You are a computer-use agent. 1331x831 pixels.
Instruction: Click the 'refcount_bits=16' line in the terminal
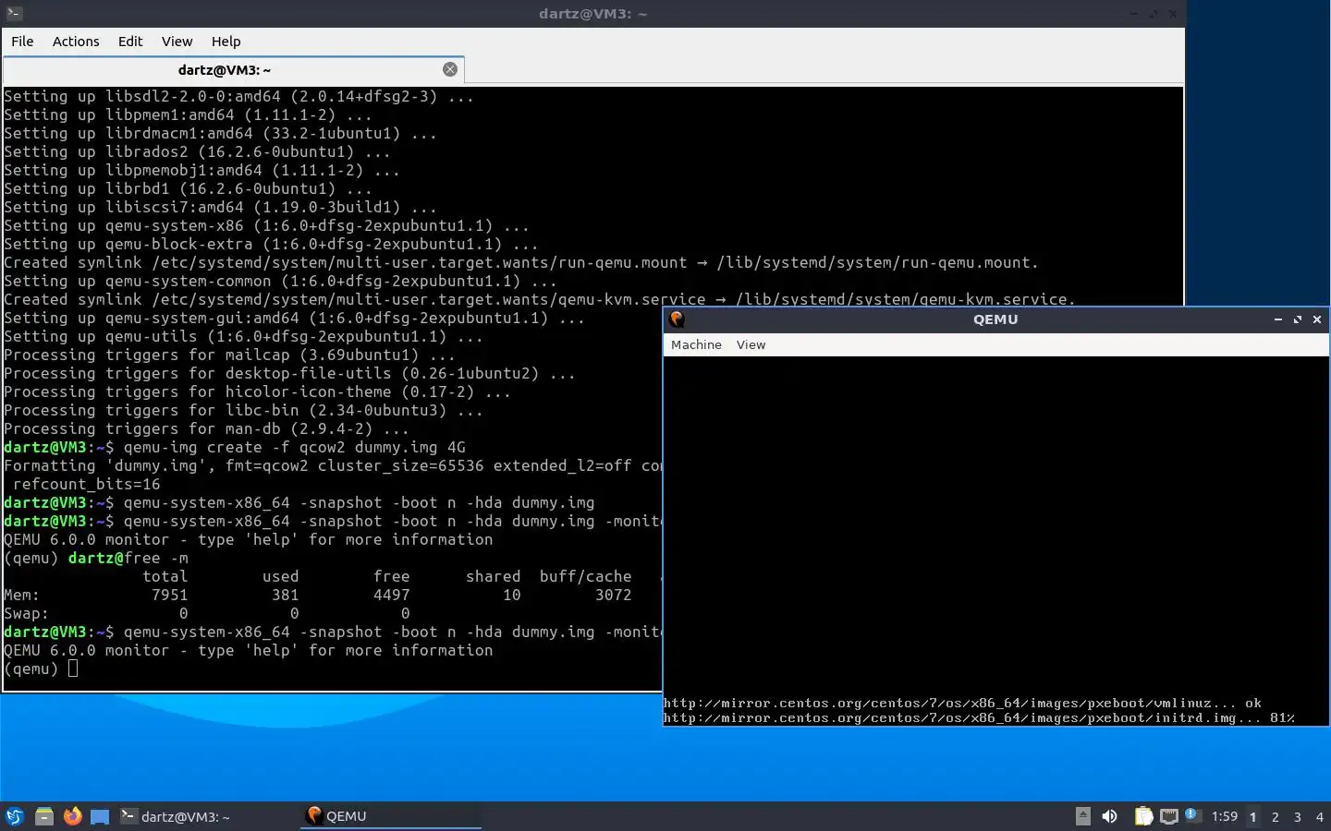(87, 484)
